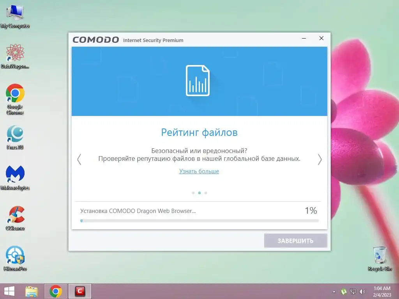Launch Google Chrome from the desktop
The width and height of the screenshot is (399, 299).
15,99
